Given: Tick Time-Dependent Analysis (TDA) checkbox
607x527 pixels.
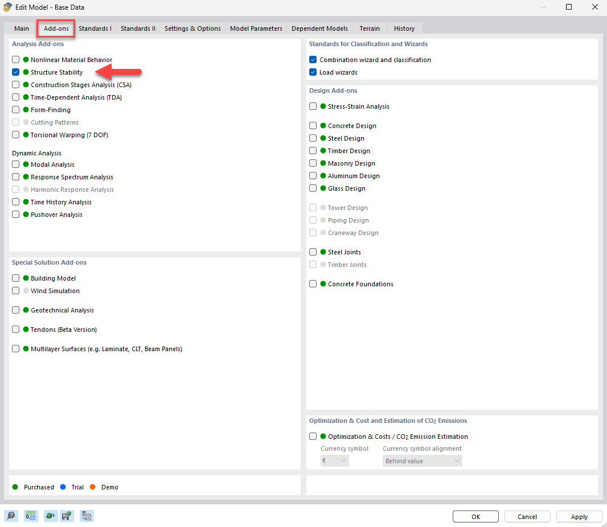Looking at the screenshot, I should [15, 97].
